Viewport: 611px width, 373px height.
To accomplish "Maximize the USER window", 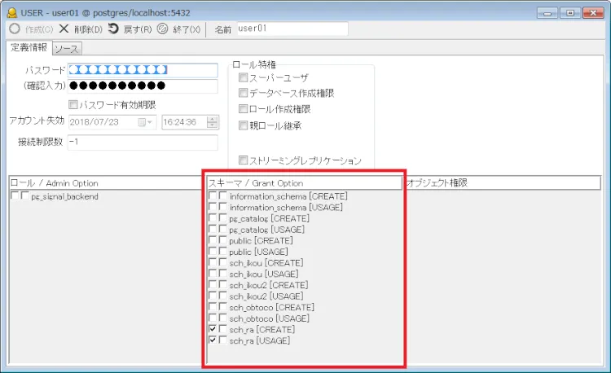I will [569, 13].
